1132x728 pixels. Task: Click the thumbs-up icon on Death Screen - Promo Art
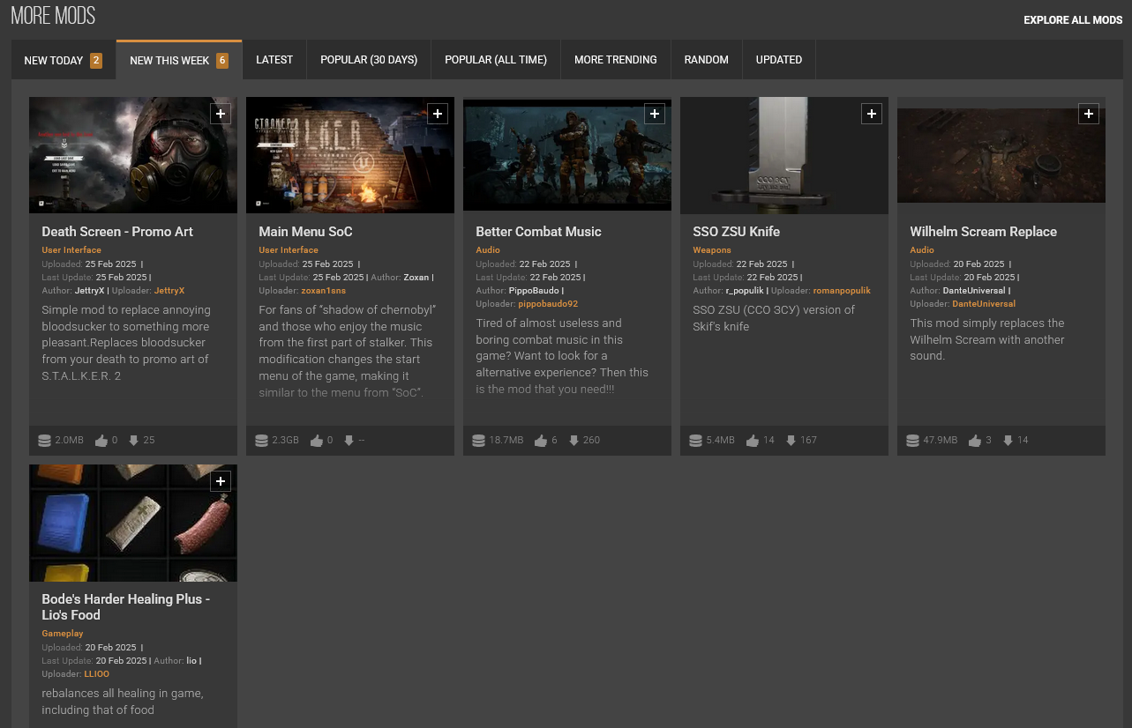(101, 440)
